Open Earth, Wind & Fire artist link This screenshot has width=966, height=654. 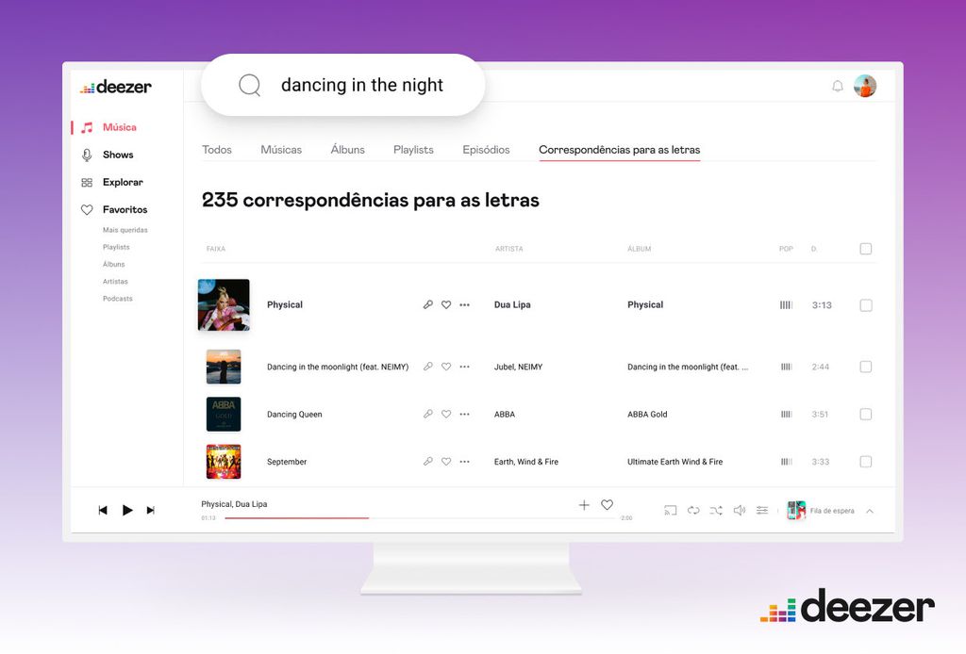pos(526,462)
